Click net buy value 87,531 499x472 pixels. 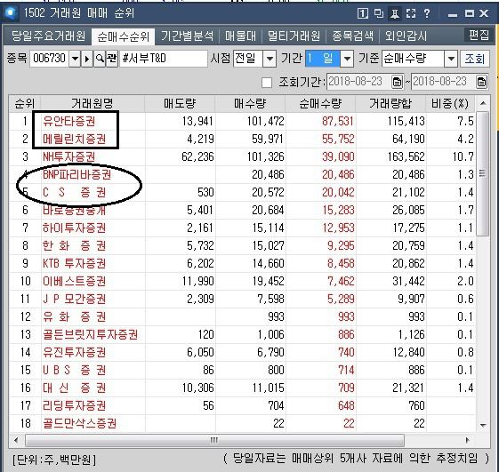click(338, 121)
